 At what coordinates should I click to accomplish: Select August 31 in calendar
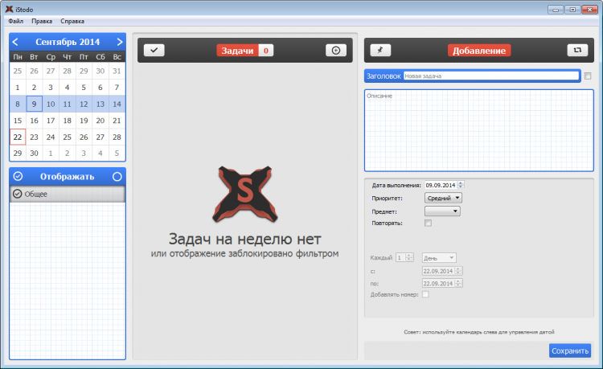[x=117, y=71]
